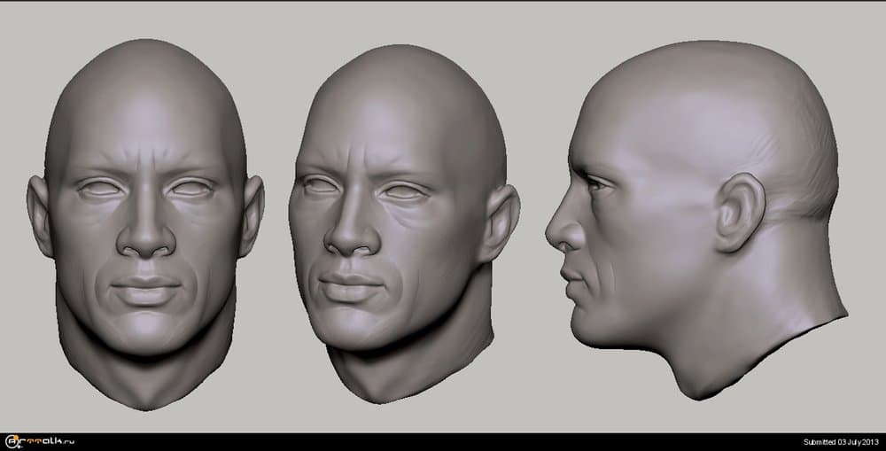Click the black footer bar center
886x451 pixels.
(x=443, y=441)
